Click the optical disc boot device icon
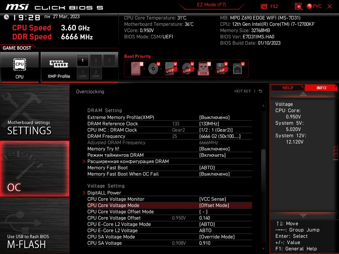 [x=154, y=68]
